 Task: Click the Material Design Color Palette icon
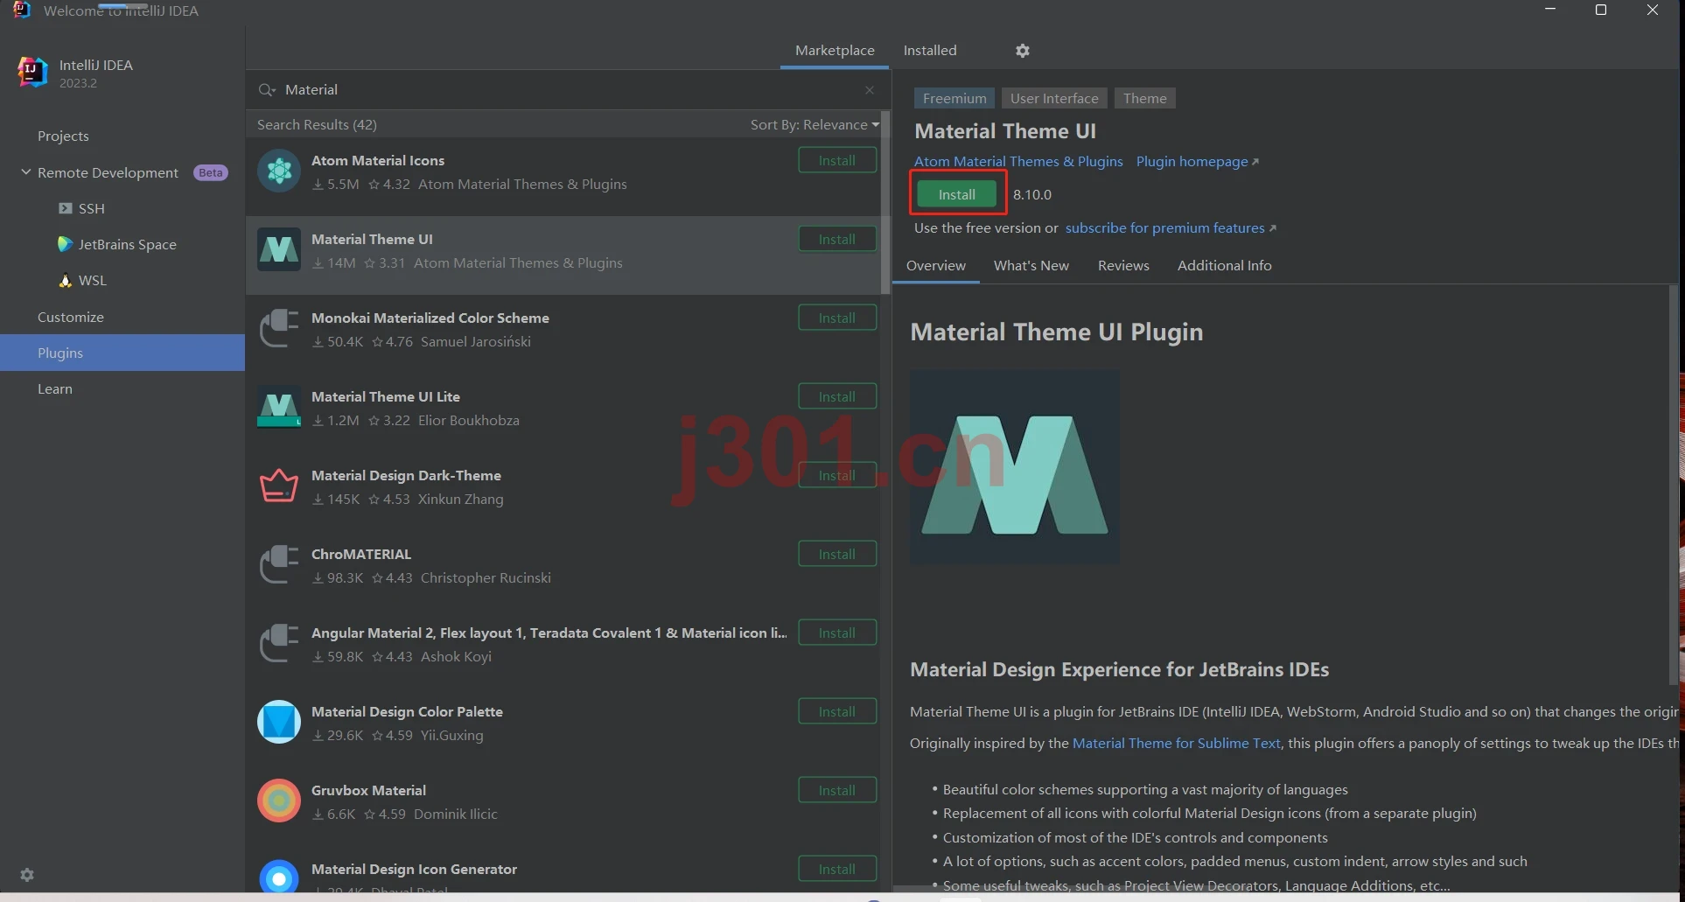pyautogui.click(x=279, y=722)
